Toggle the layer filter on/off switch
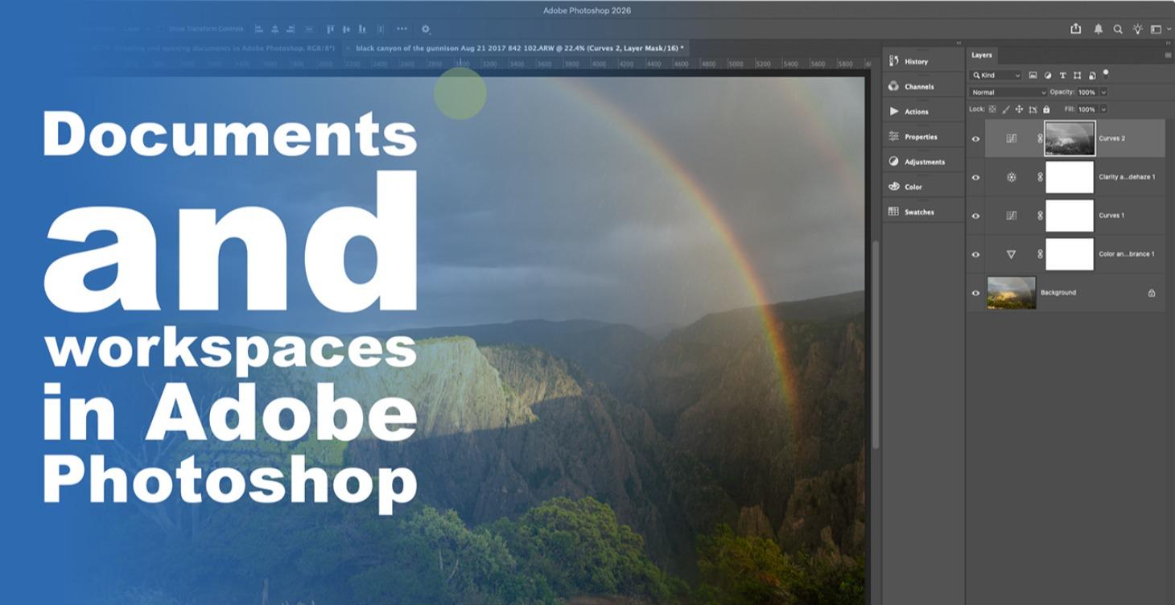The width and height of the screenshot is (1175, 605). [x=1106, y=73]
